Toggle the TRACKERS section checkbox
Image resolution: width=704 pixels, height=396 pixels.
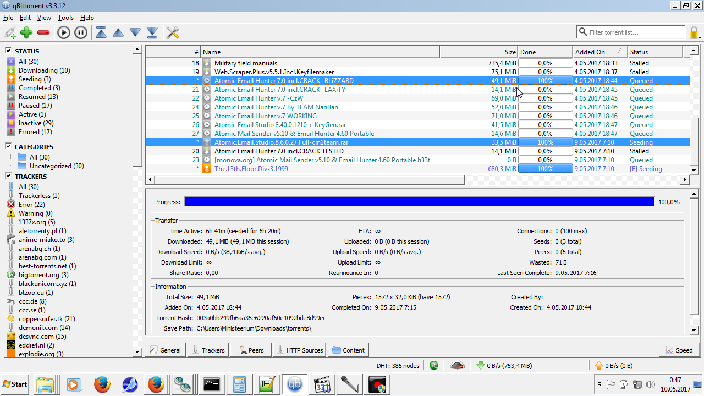coord(9,176)
